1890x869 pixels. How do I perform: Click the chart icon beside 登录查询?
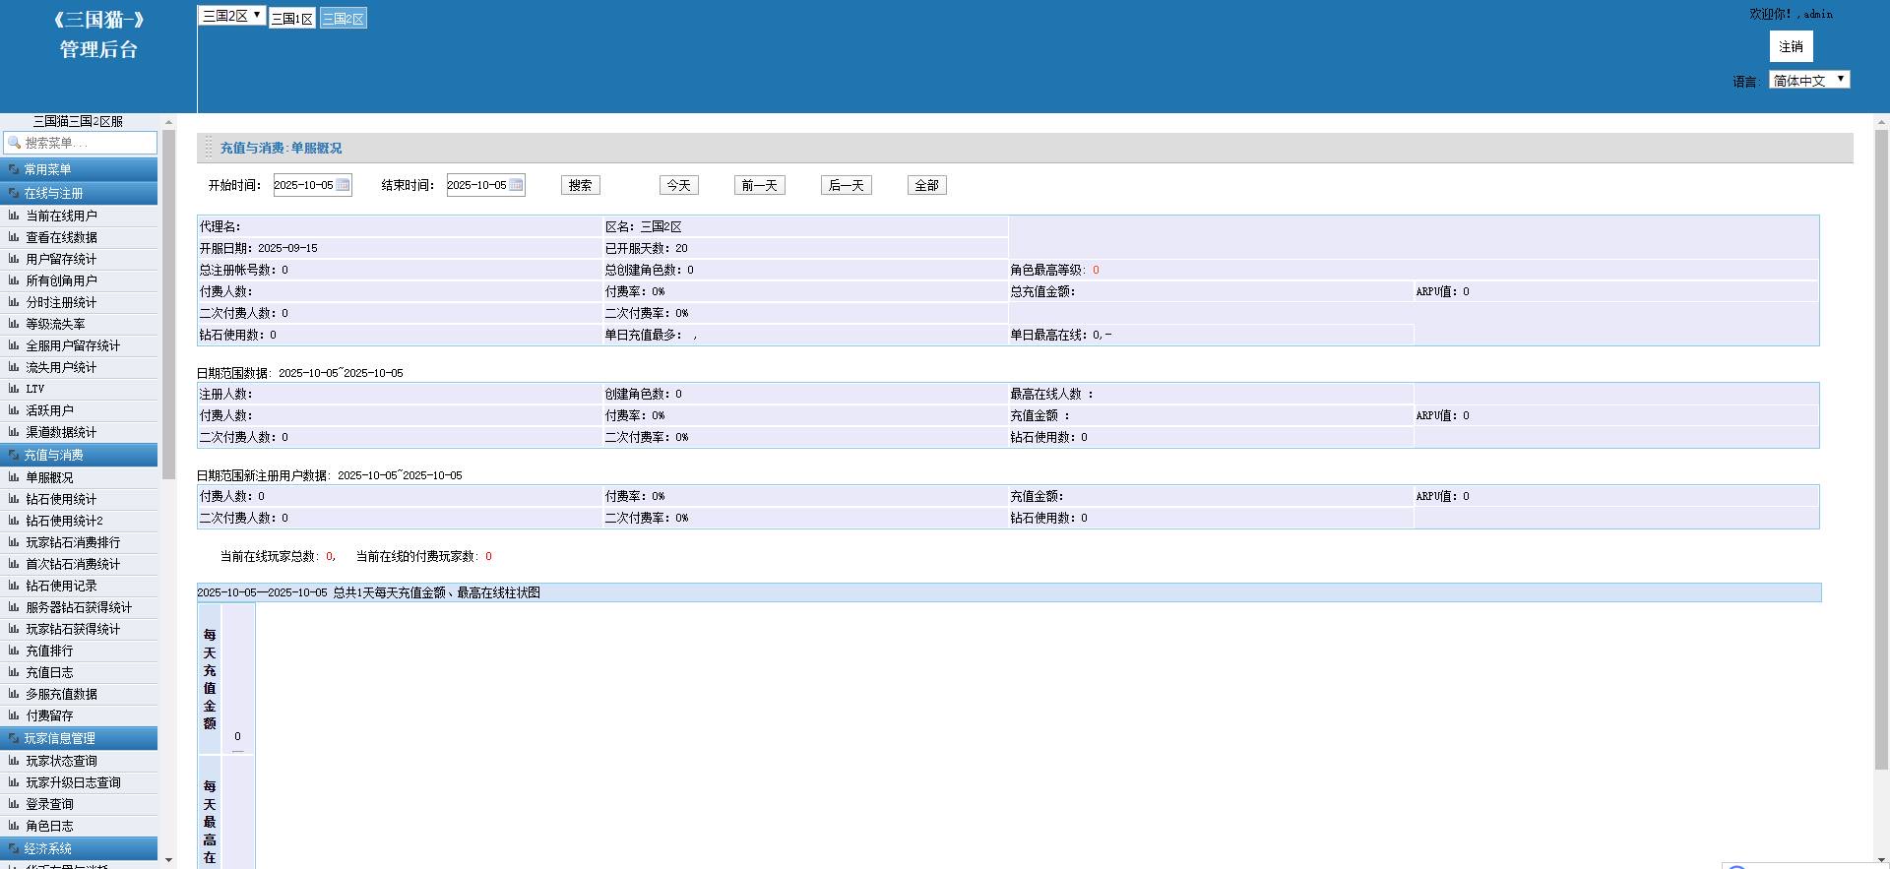tap(14, 804)
